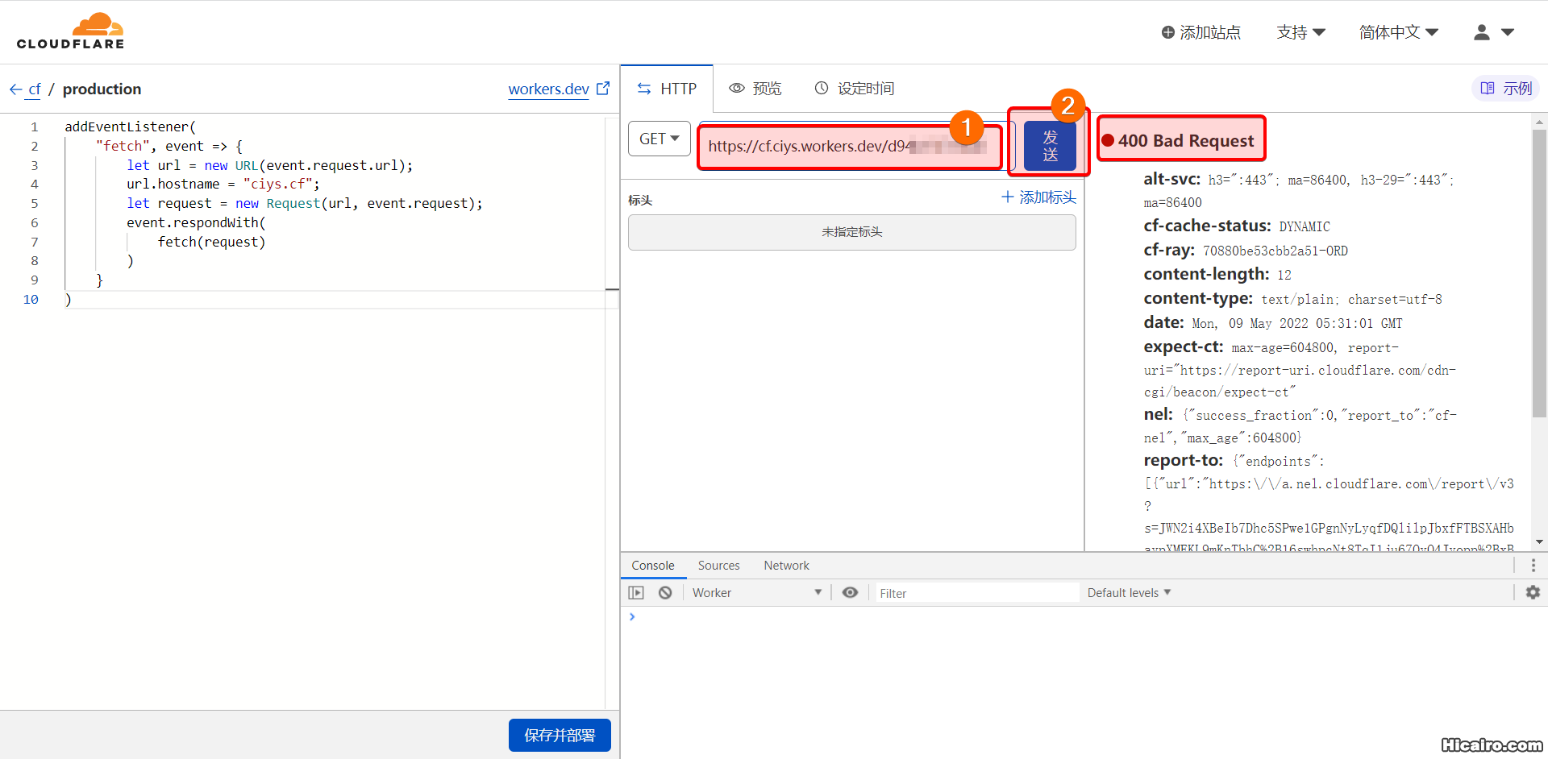Expand the GET method dropdown
Viewport: 1548px width, 759px height.
(659, 139)
